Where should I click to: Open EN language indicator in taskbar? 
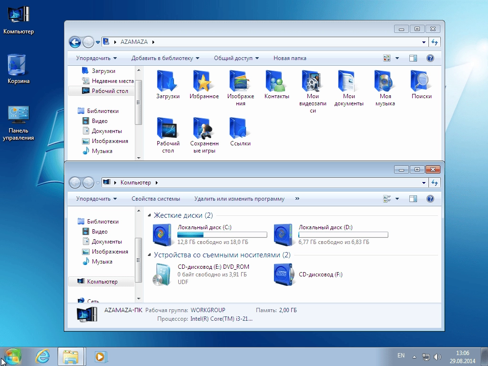point(401,356)
